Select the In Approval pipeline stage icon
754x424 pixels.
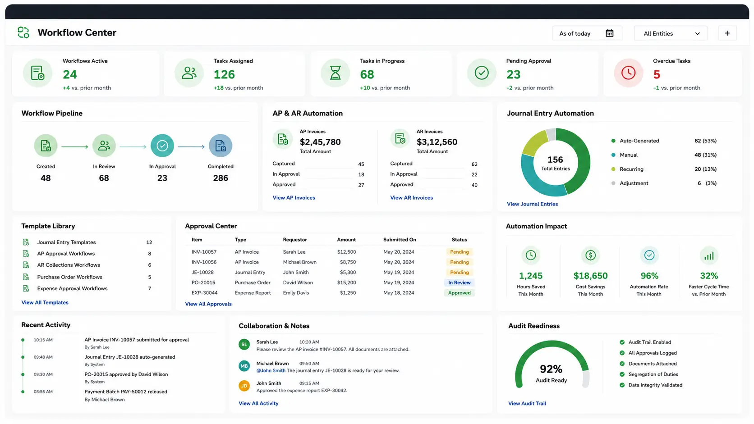point(162,146)
